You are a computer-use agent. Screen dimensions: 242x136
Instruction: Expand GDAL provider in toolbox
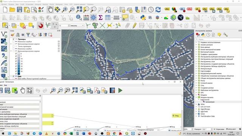coord(197,104)
